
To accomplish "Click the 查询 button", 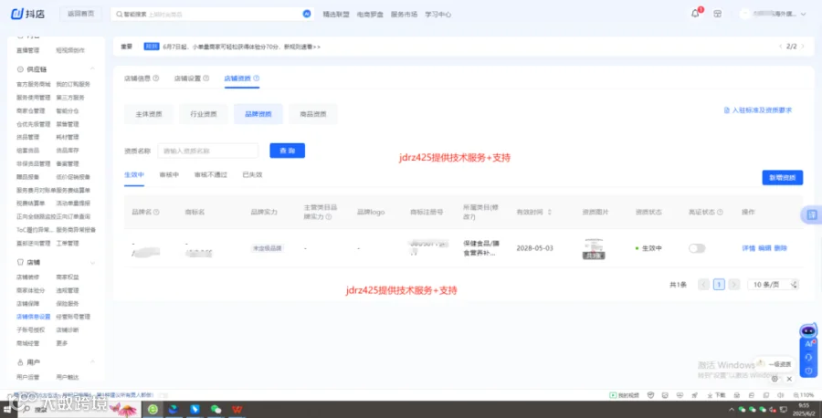I will click(x=288, y=151).
